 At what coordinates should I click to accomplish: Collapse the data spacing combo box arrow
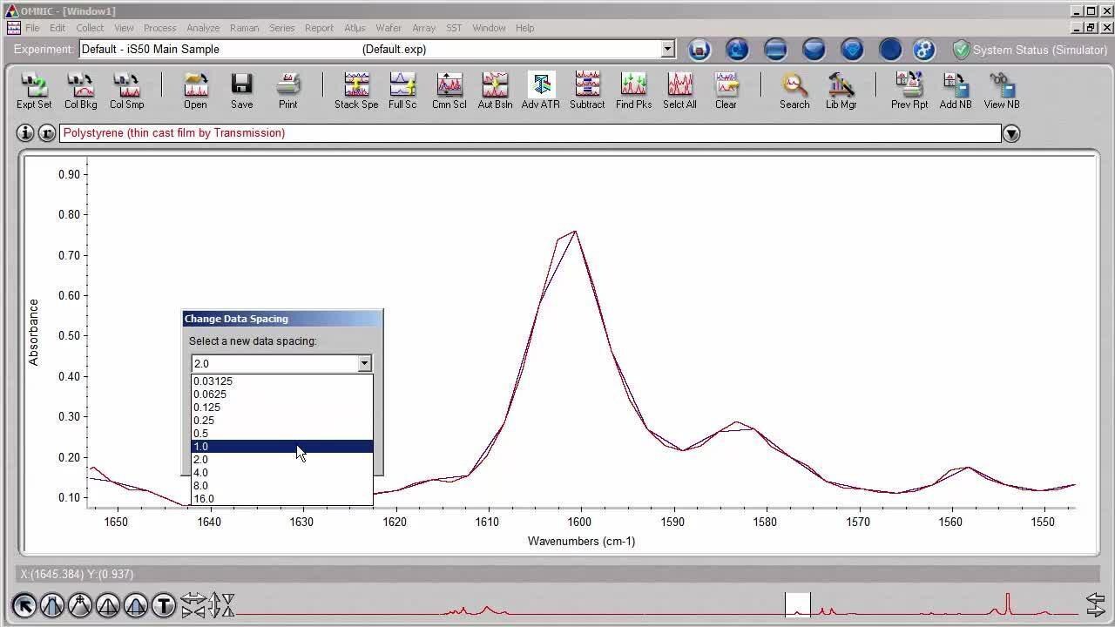(364, 363)
